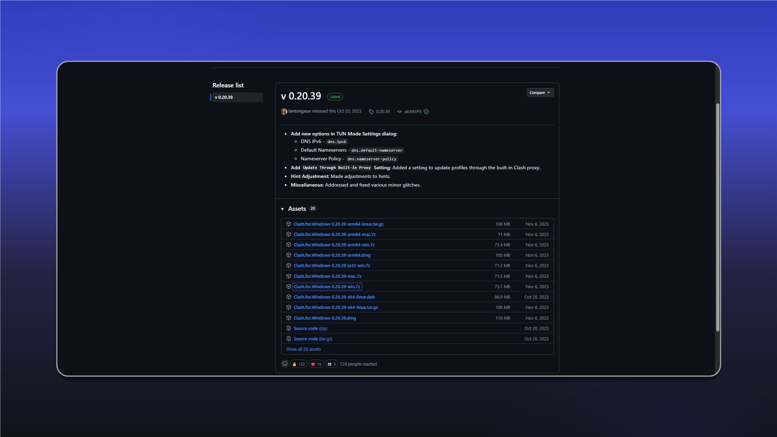Click the Assets count badge 20
The image size is (777, 437).
[312, 209]
